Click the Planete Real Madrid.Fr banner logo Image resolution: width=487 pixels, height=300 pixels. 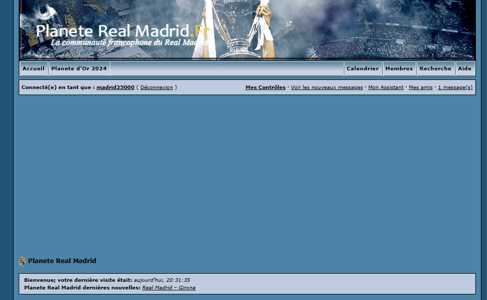123,31
